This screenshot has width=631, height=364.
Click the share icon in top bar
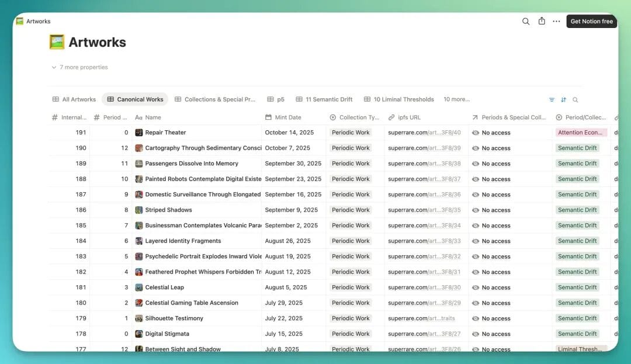point(542,21)
